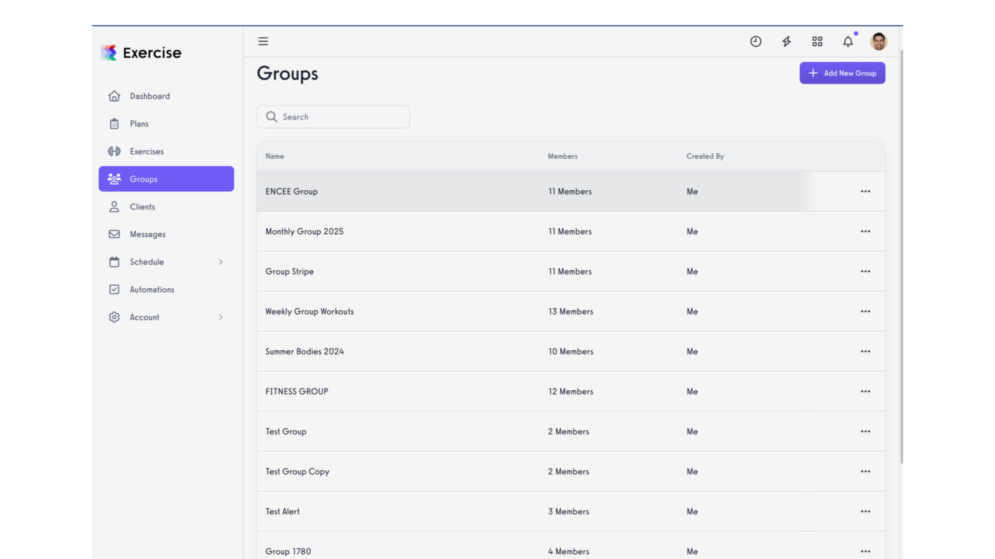Click the Automations icon in the sidebar
995x559 pixels.
114,289
